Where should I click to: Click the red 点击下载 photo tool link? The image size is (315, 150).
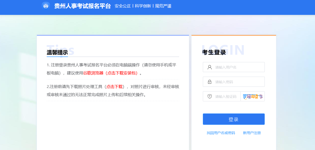click(x=114, y=87)
